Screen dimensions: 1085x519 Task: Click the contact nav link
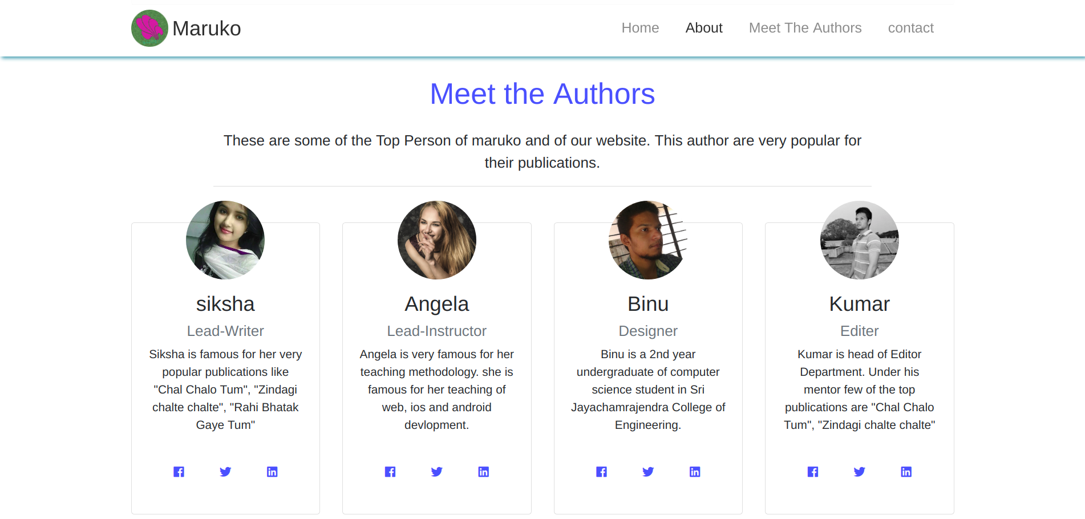coord(910,28)
